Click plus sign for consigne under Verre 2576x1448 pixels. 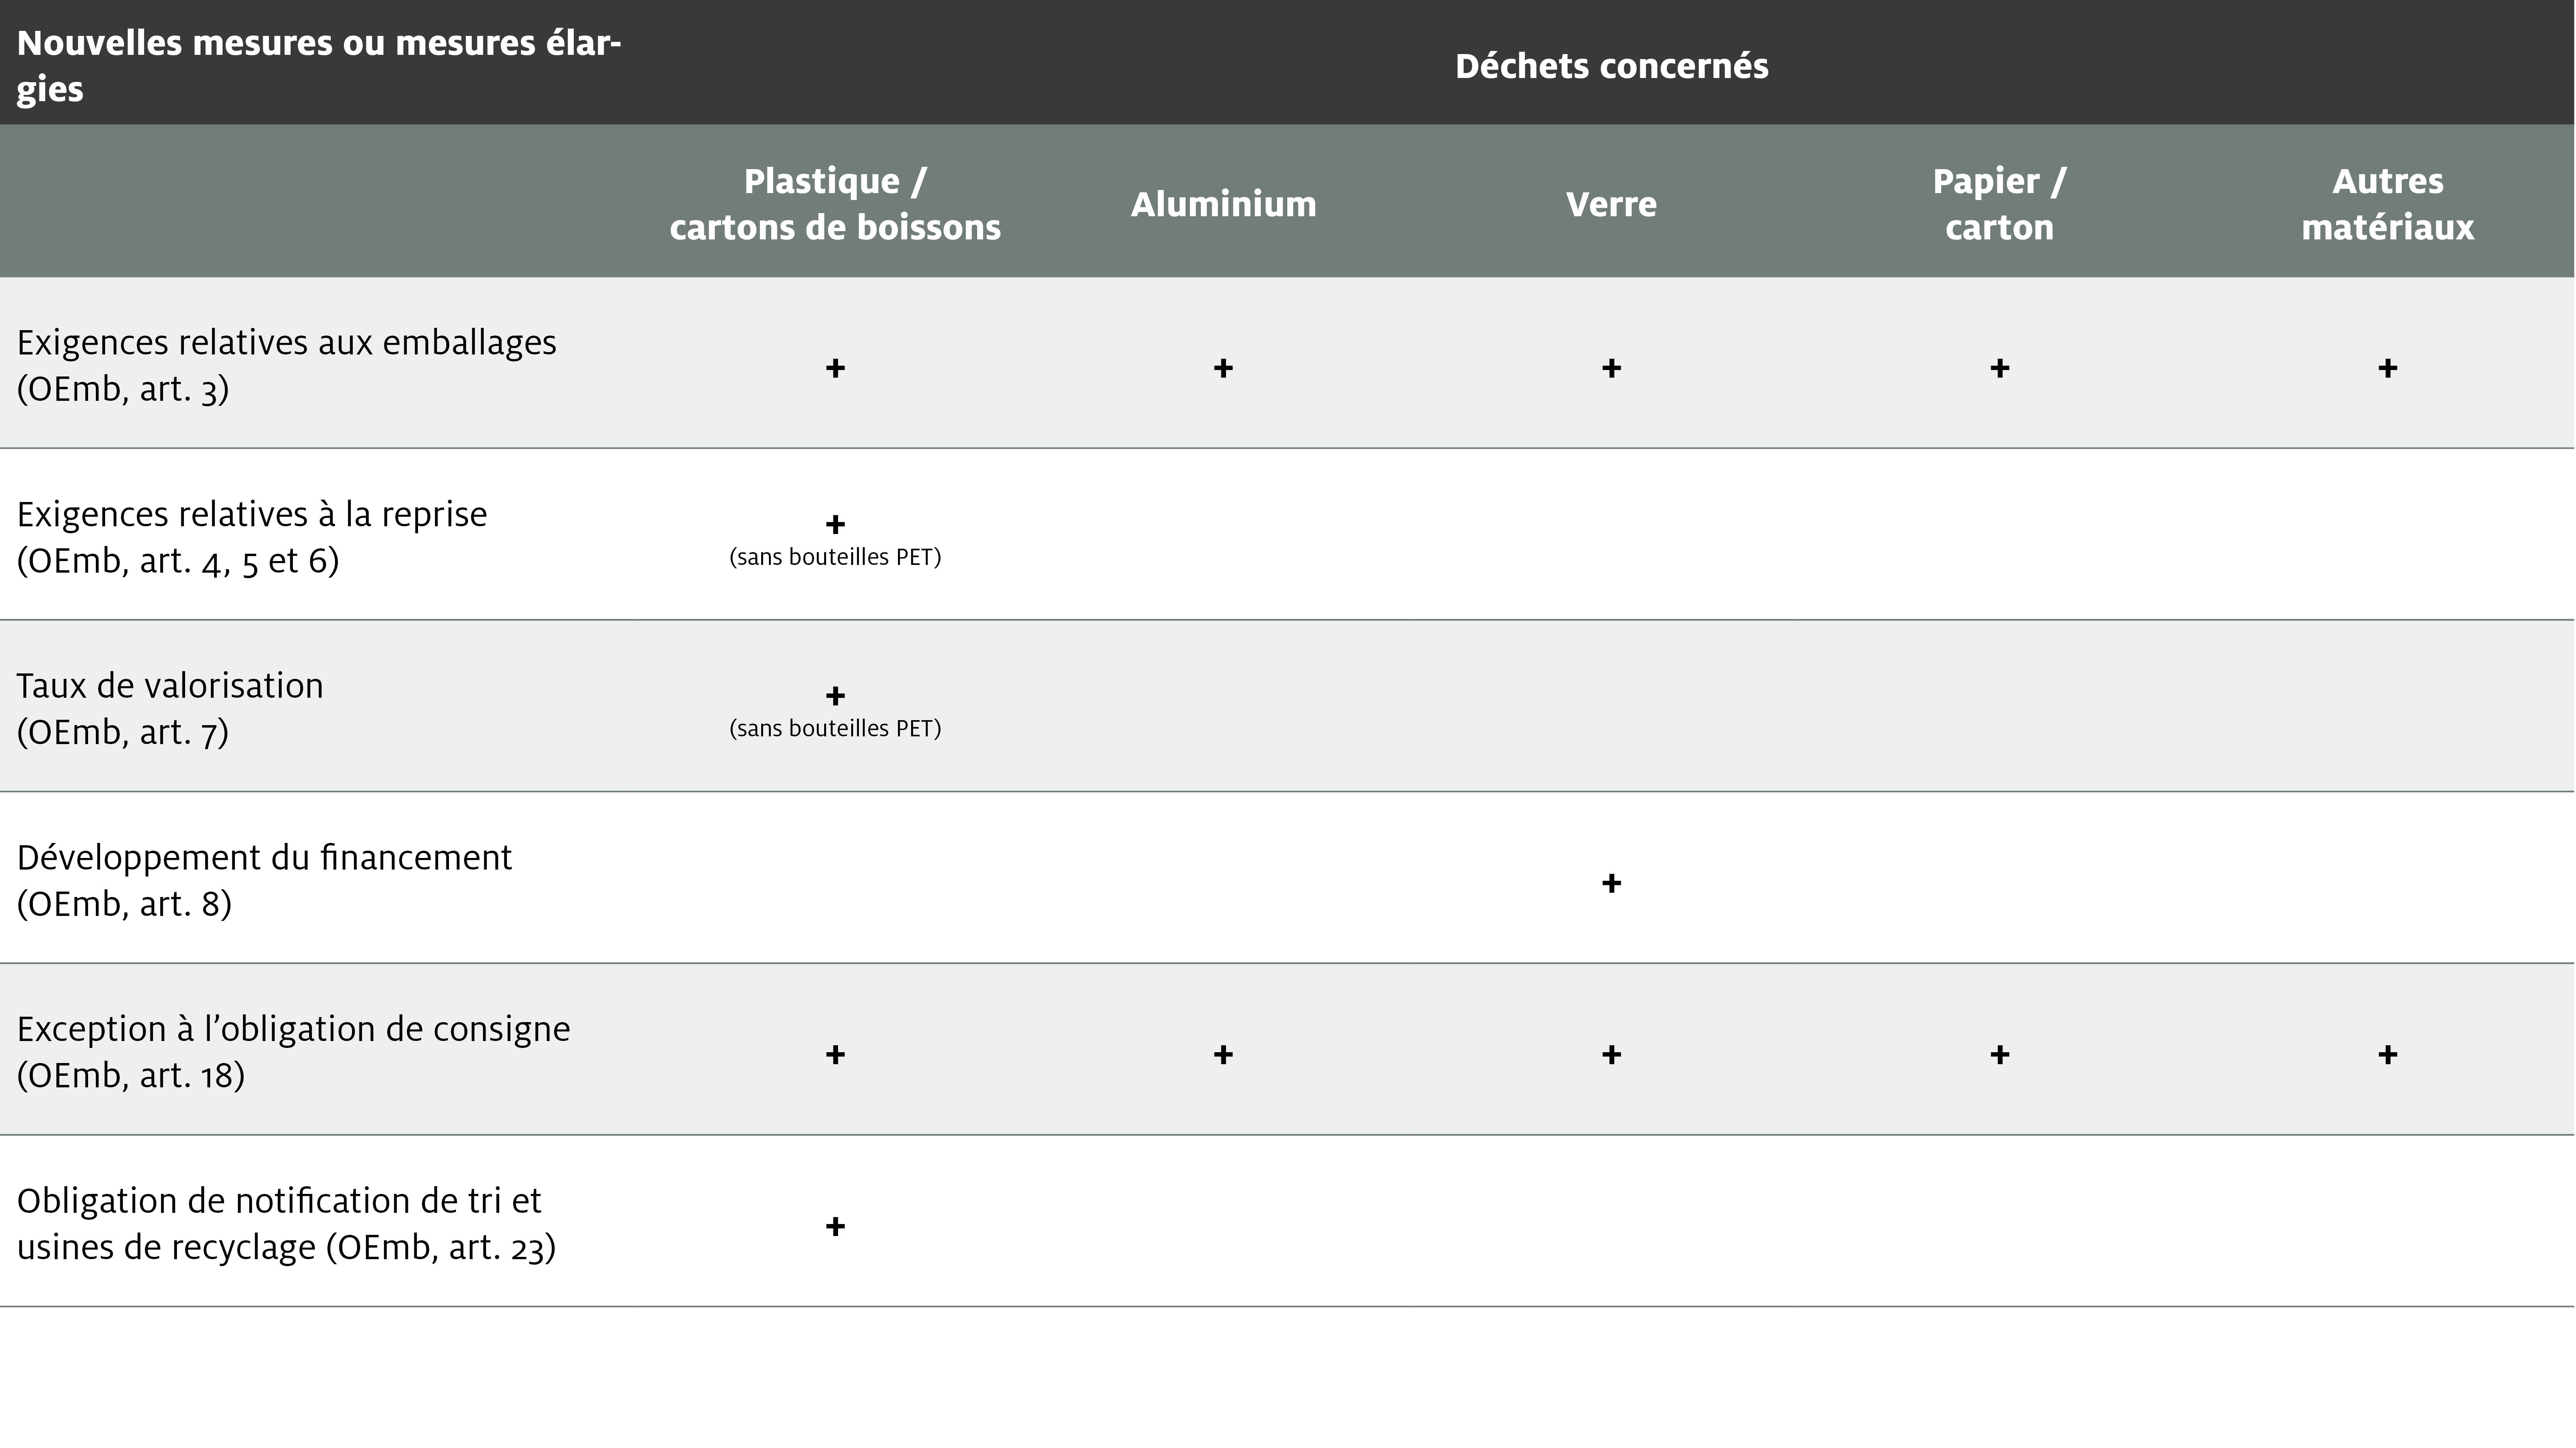point(1611,1054)
